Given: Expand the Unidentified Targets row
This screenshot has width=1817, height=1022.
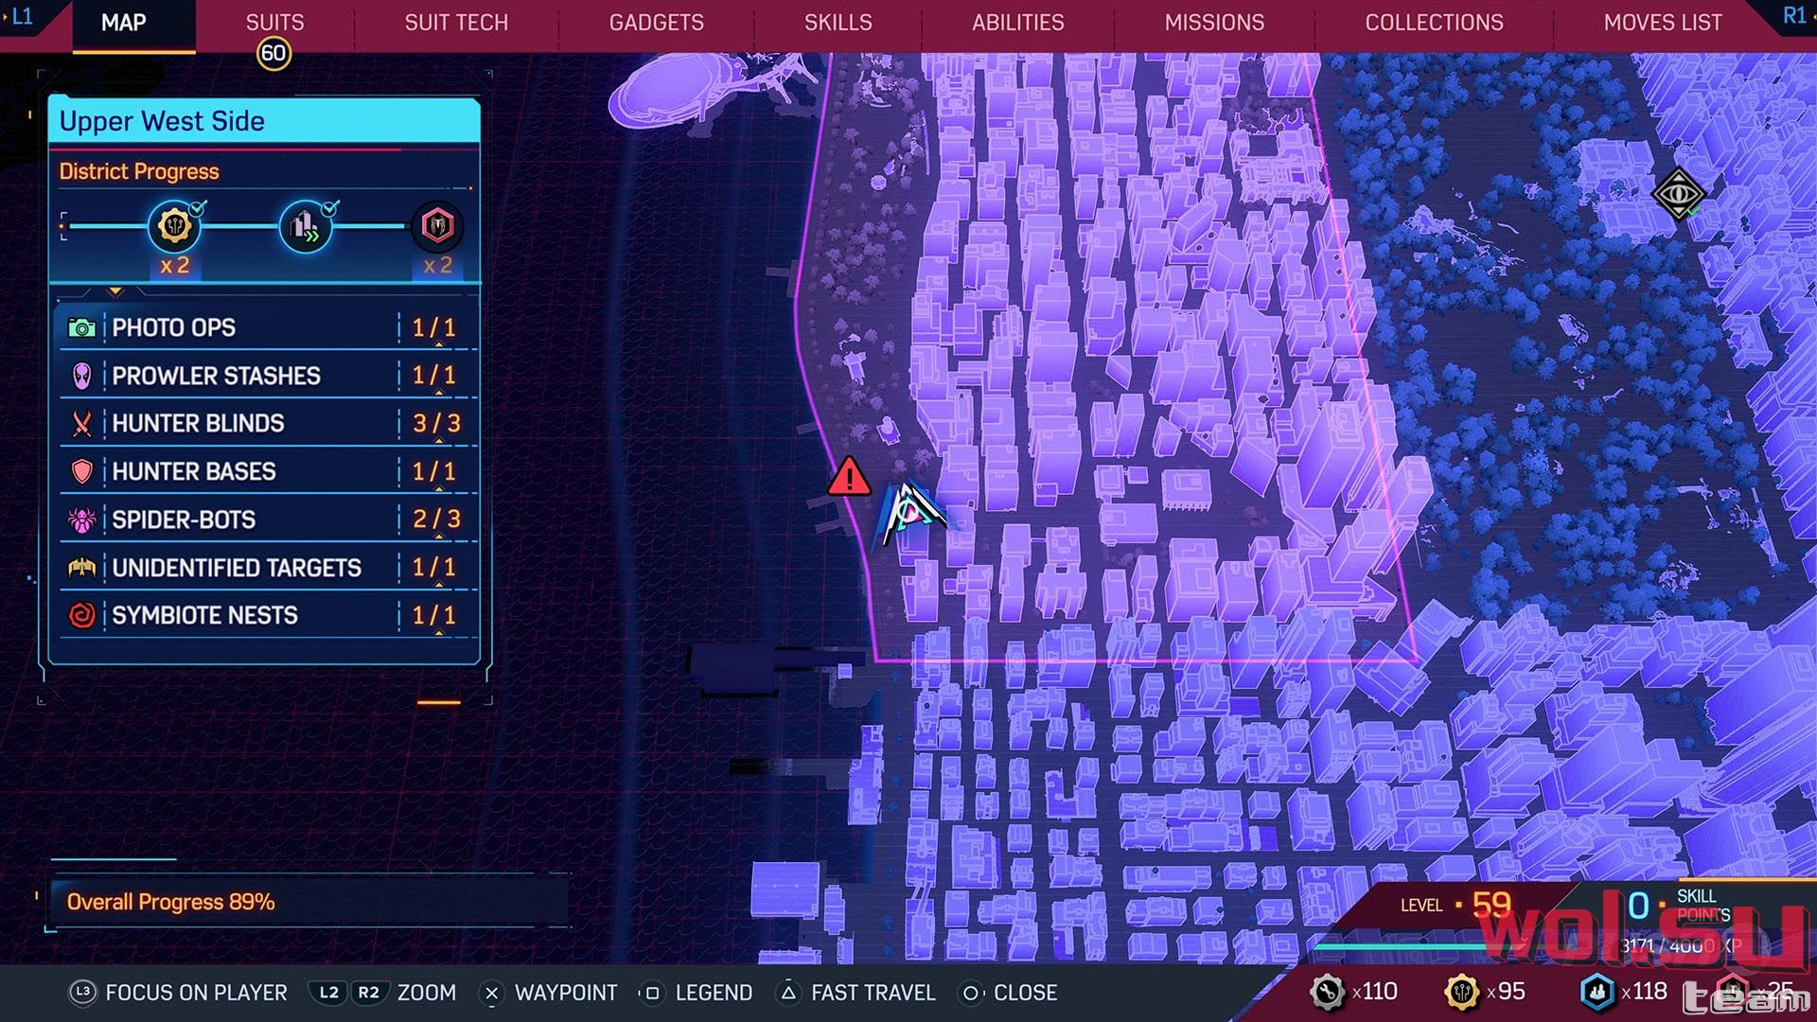Looking at the screenshot, I should 269,567.
